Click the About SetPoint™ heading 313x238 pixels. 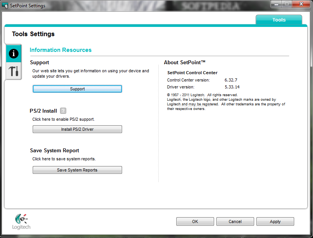tap(185, 62)
